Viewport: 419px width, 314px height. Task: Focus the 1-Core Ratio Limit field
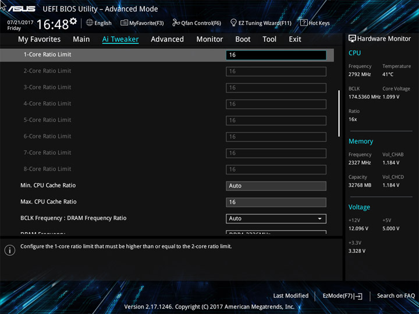tap(276, 55)
